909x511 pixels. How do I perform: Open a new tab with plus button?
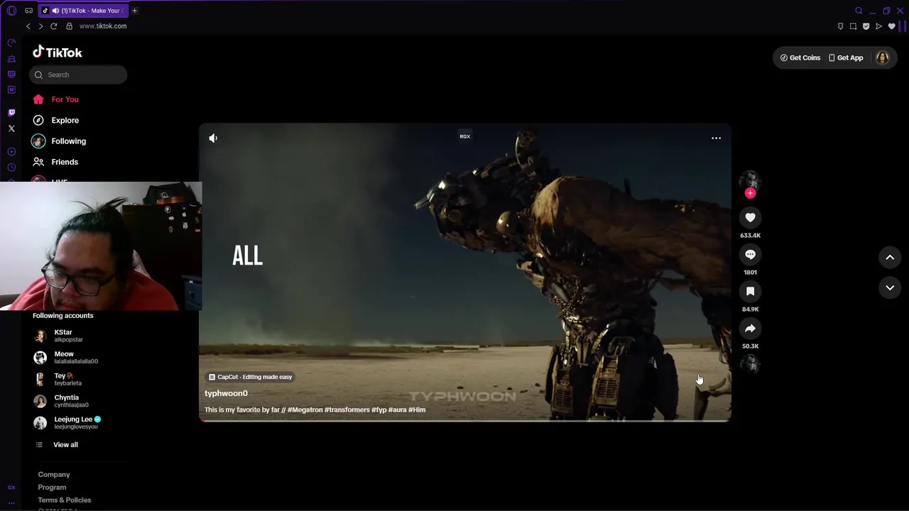(x=134, y=11)
